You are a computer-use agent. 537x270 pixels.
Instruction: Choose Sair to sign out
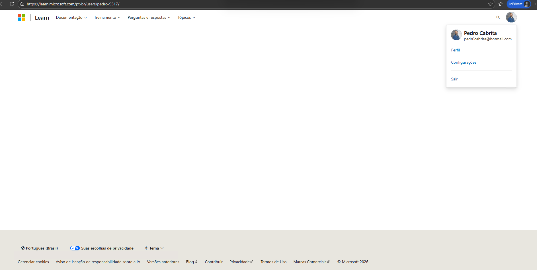tap(454, 79)
